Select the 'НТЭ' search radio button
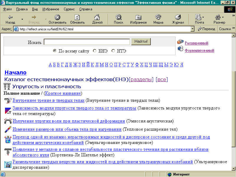The image size is (236, 177). point(113,51)
